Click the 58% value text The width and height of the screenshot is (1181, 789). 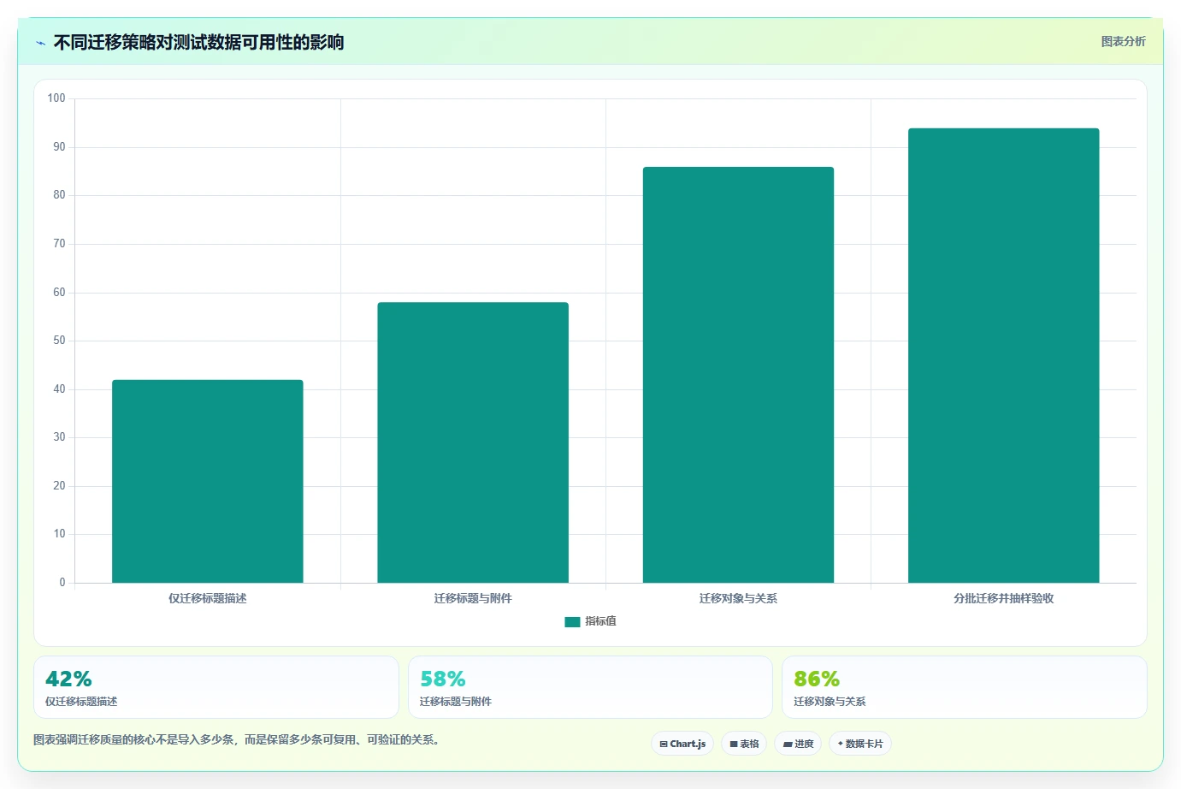click(x=443, y=679)
